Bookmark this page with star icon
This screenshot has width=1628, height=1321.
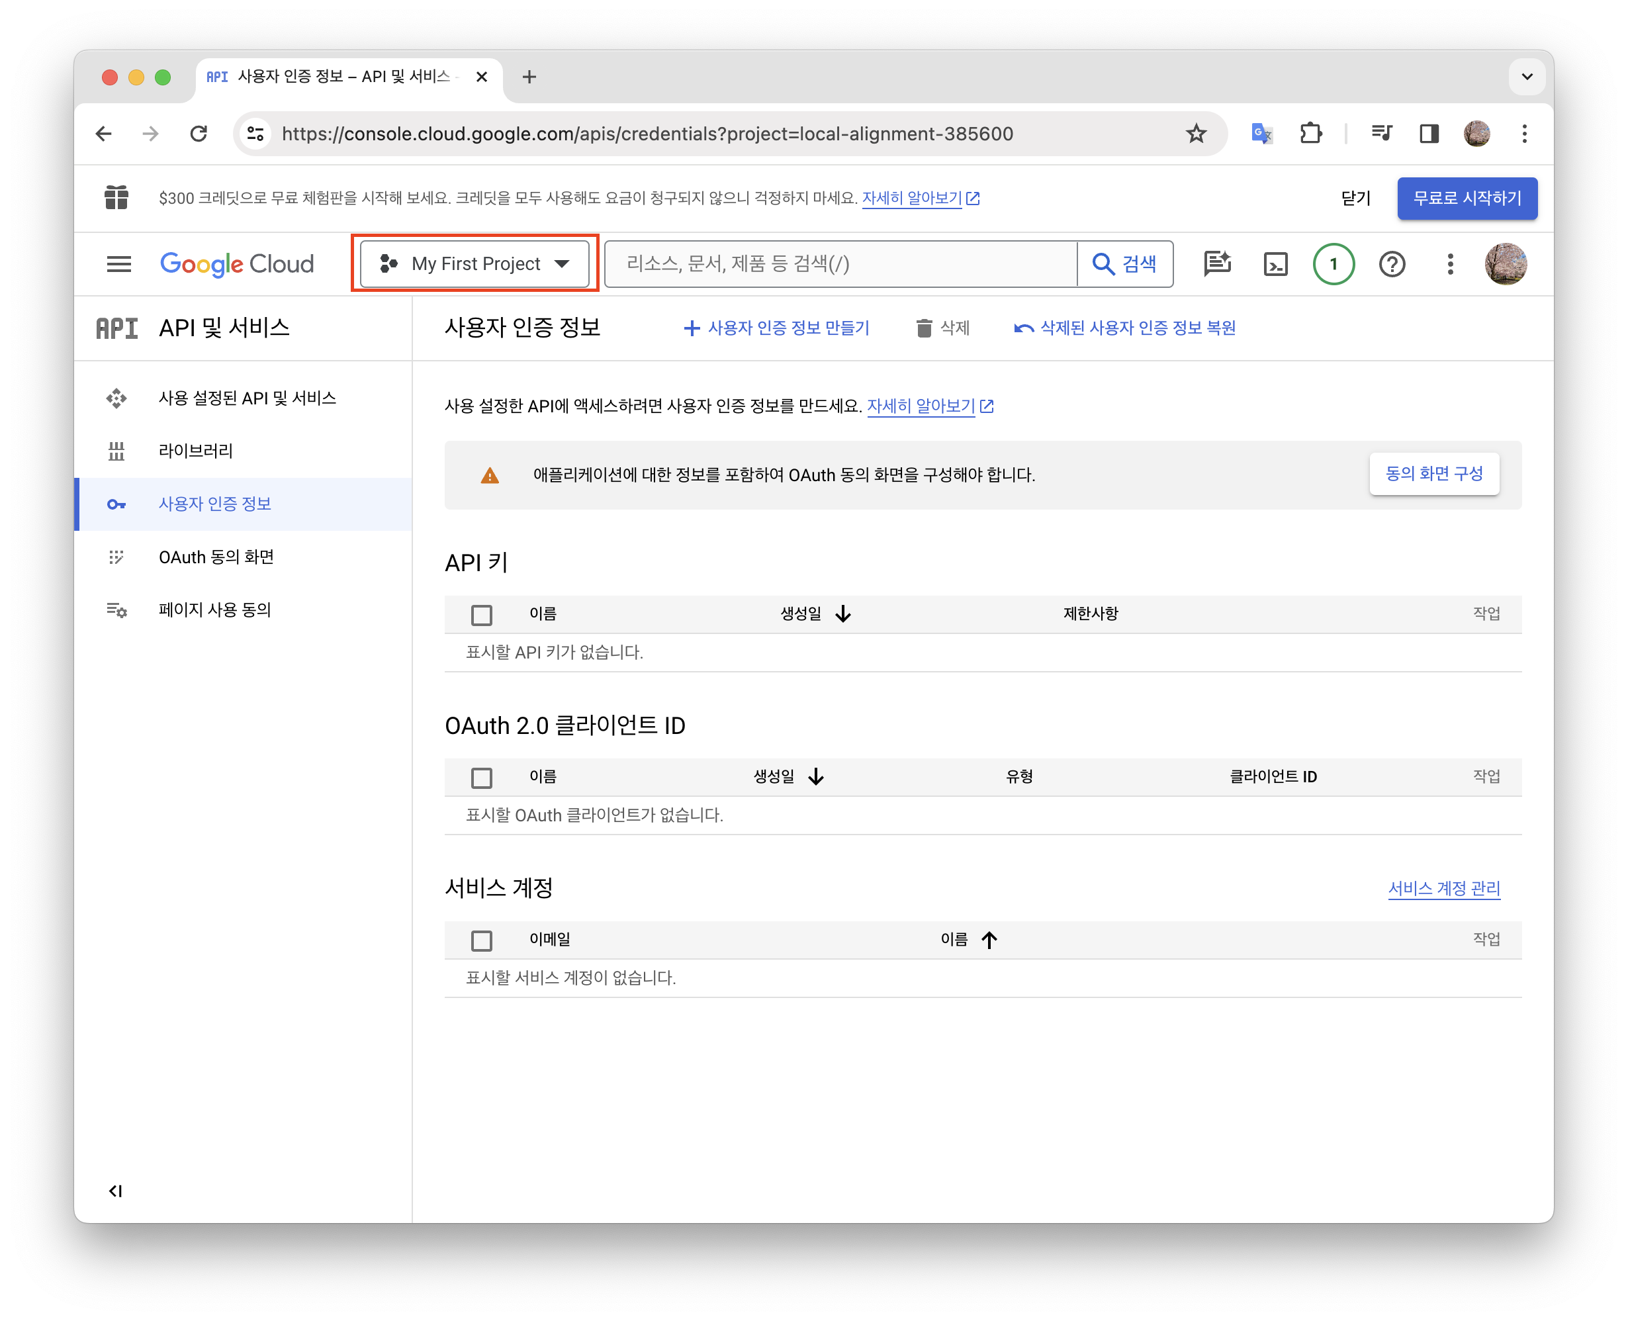pos(1196,134)
